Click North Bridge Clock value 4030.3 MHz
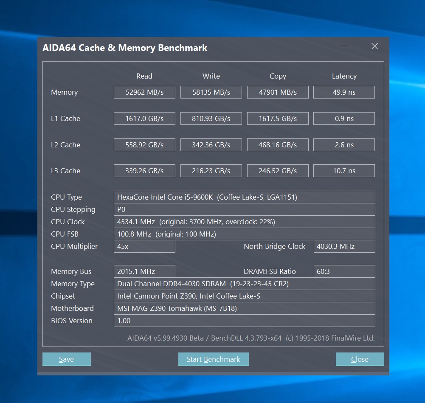The height and width of the screenshot is (403, 425). pyautogui.click(x=344, y=246)
